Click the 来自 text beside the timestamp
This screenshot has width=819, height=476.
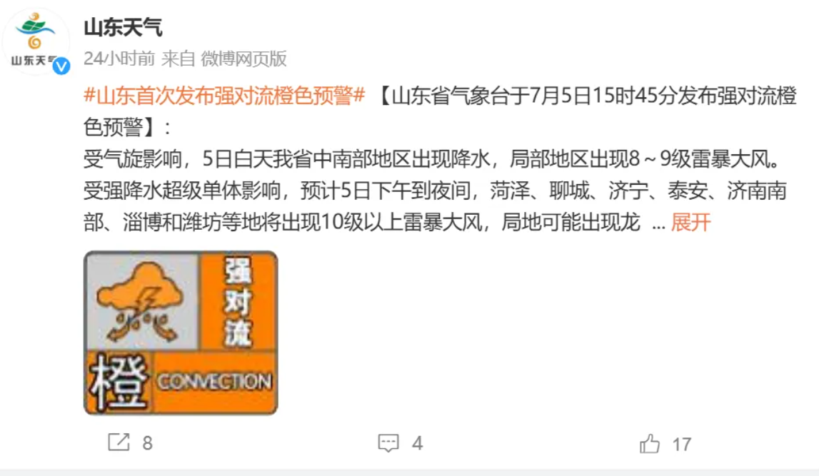coord(178,59)
